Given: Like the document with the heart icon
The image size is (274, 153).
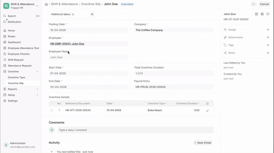Looking at the screenshot, I should (x=268, y=14).
